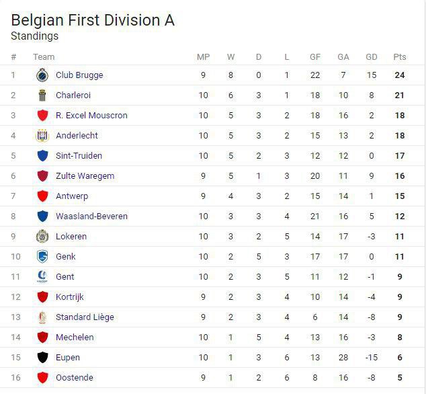Image resolution: width=426 pixels, height=394 pixels.
Task: Click the Mechelen team name
Action: [75, 338]
